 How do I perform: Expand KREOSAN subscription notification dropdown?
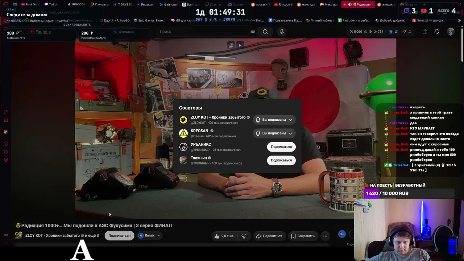[x=290, y=133]
